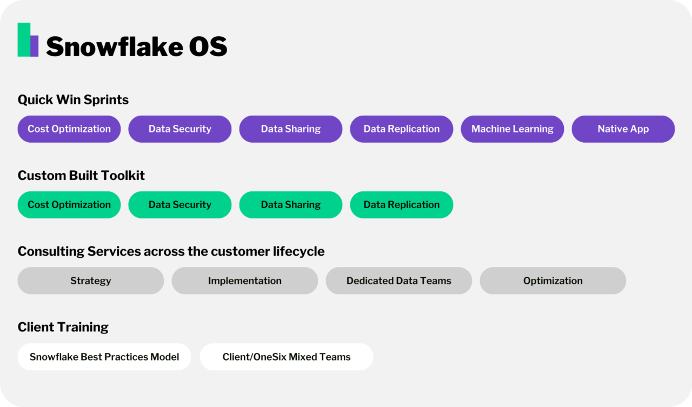692x407 pixels.
Task: Click Data Security in Quick Win Sprints
Action: 179,129
